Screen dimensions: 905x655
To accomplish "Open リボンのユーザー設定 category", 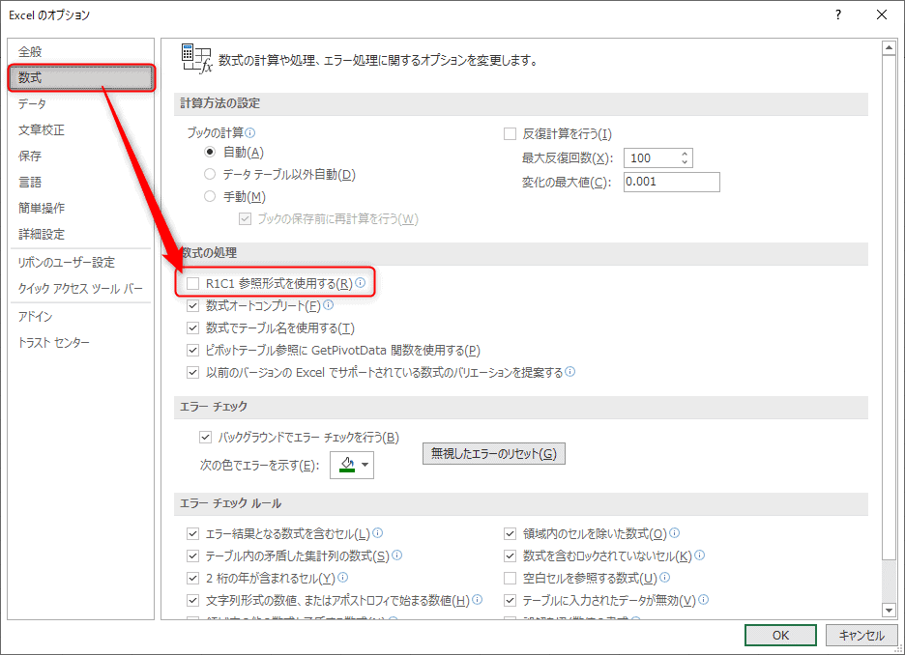I will click(x=81, y=263).
